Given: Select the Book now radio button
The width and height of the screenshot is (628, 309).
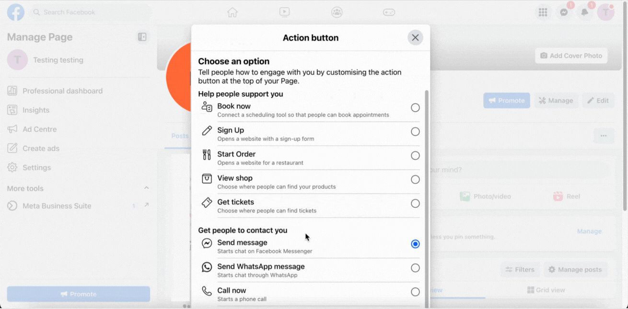Looking at the screenshot, I should click(415, 108).
